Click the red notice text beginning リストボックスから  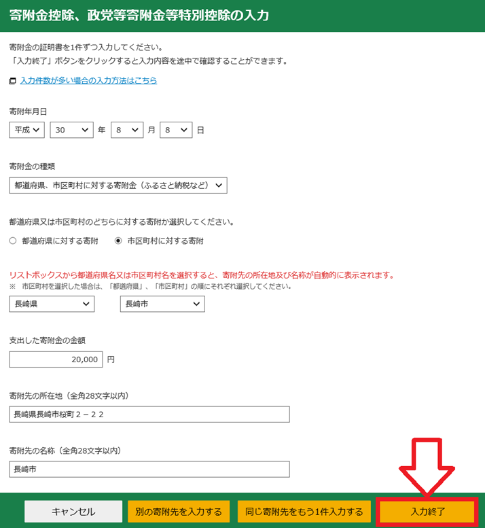click(202, 275)
